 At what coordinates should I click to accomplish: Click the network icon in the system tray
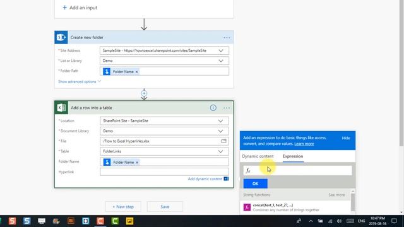tap(330, 221)
